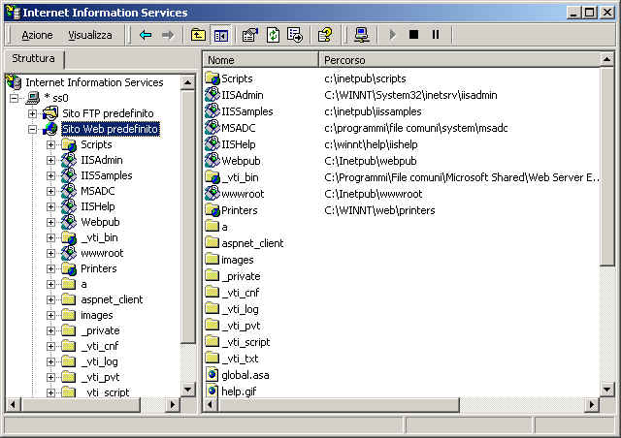Open Help via question mark icon
Screen dimensions: 621x438
click(325, 35)
